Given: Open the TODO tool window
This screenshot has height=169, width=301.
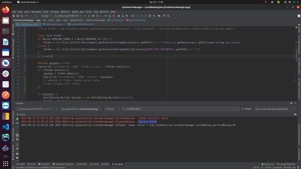Looking at the screenshot, I should tap(21, 164).
